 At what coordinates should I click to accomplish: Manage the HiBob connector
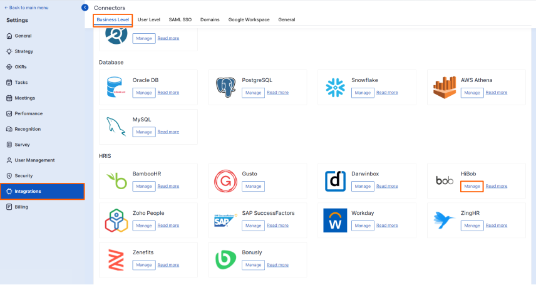point(472,187)
